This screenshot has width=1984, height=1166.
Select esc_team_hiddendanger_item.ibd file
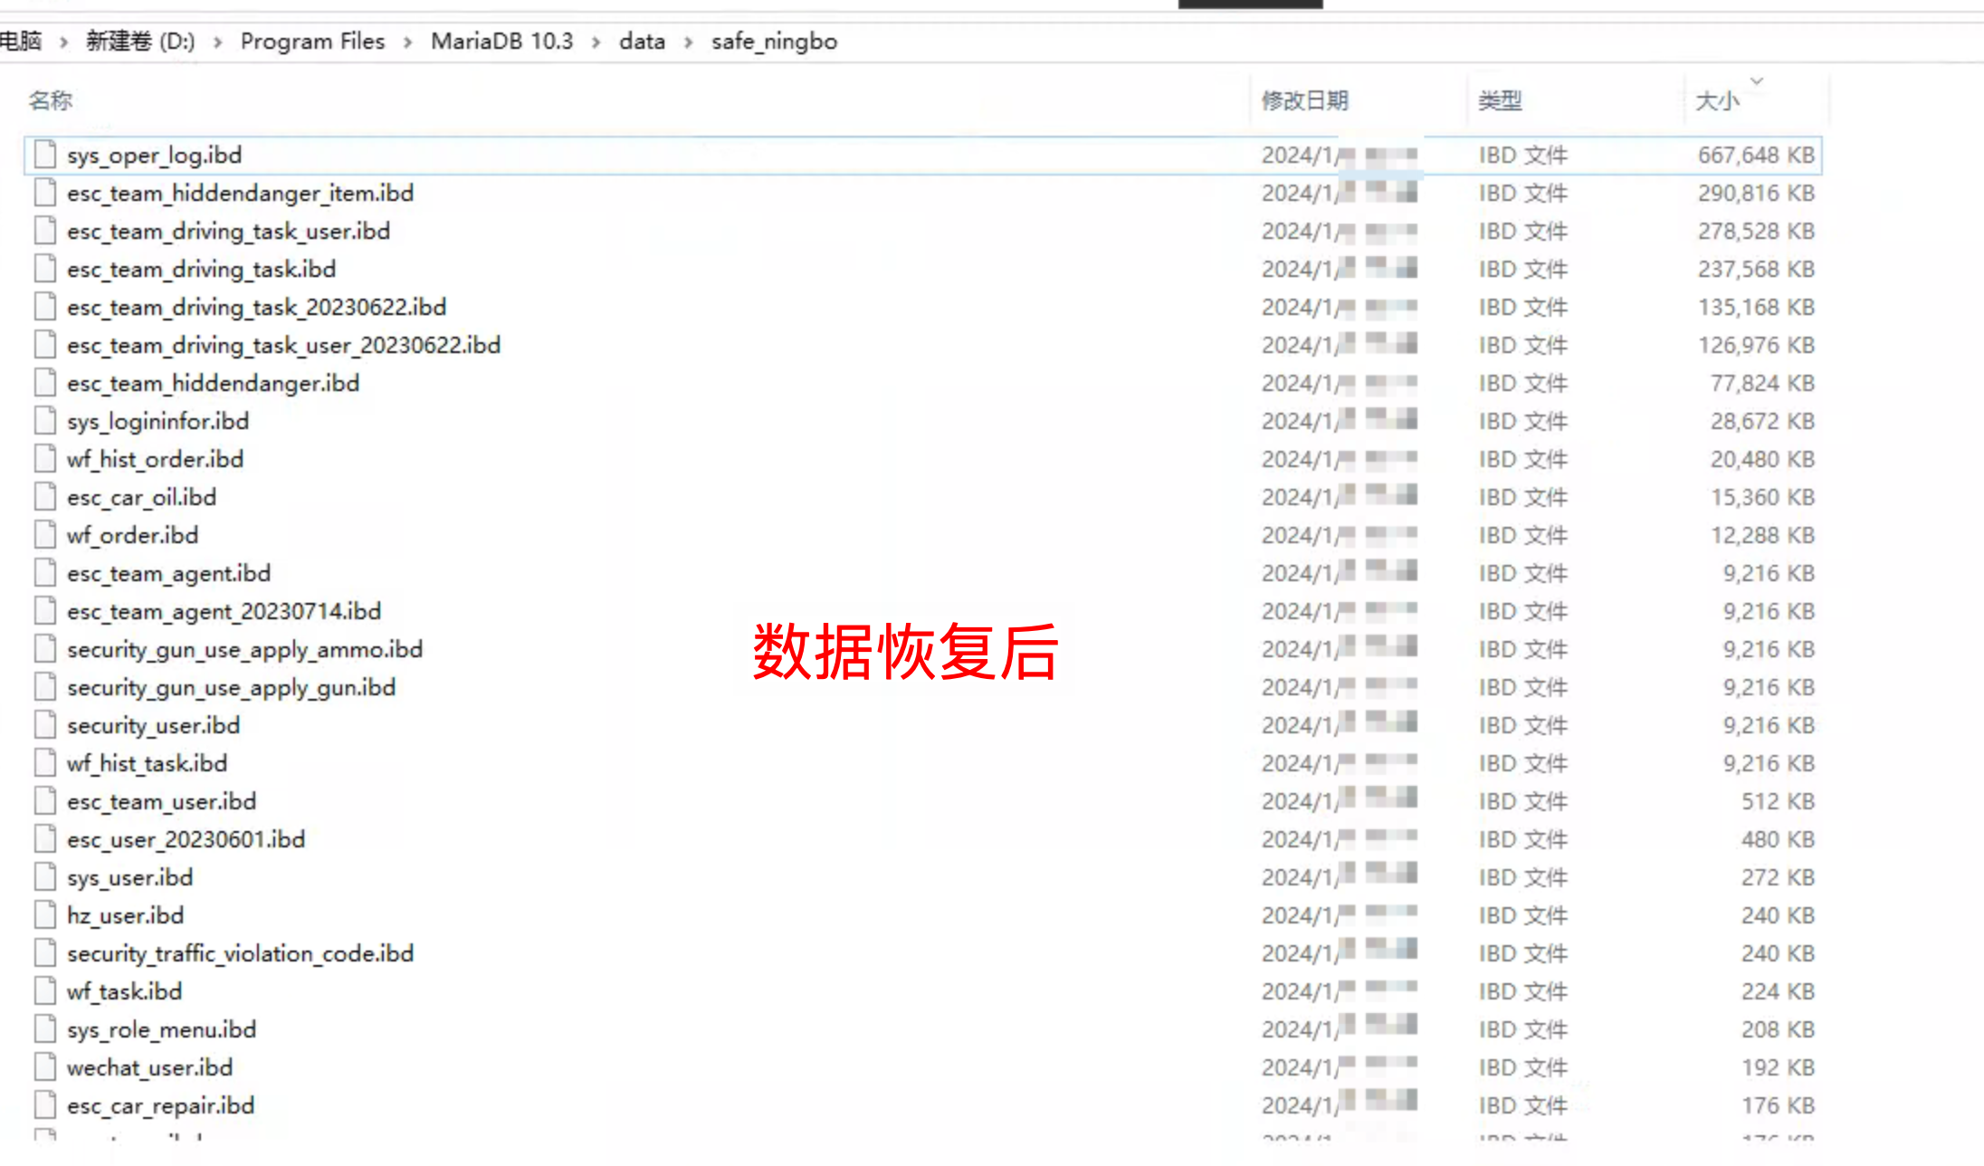(240, 193)
